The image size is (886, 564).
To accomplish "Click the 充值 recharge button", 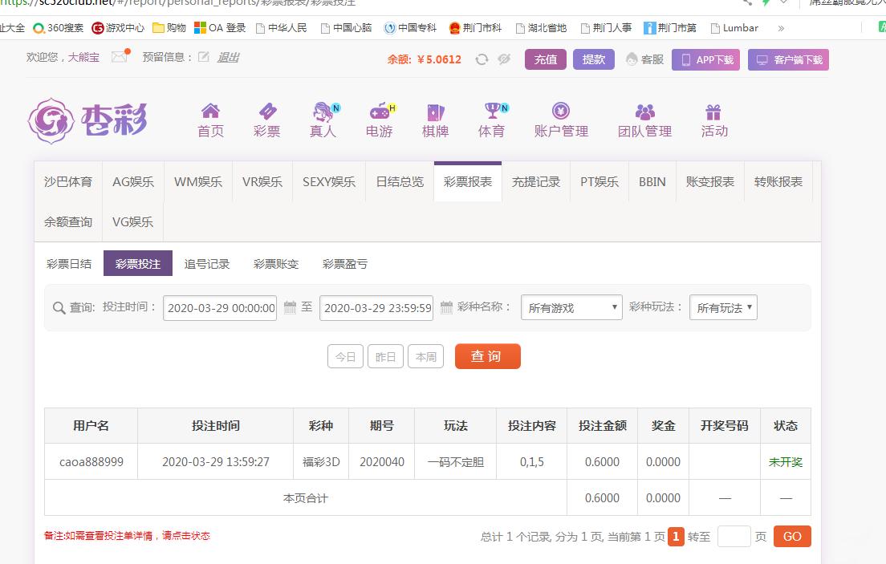I will 546,59.
